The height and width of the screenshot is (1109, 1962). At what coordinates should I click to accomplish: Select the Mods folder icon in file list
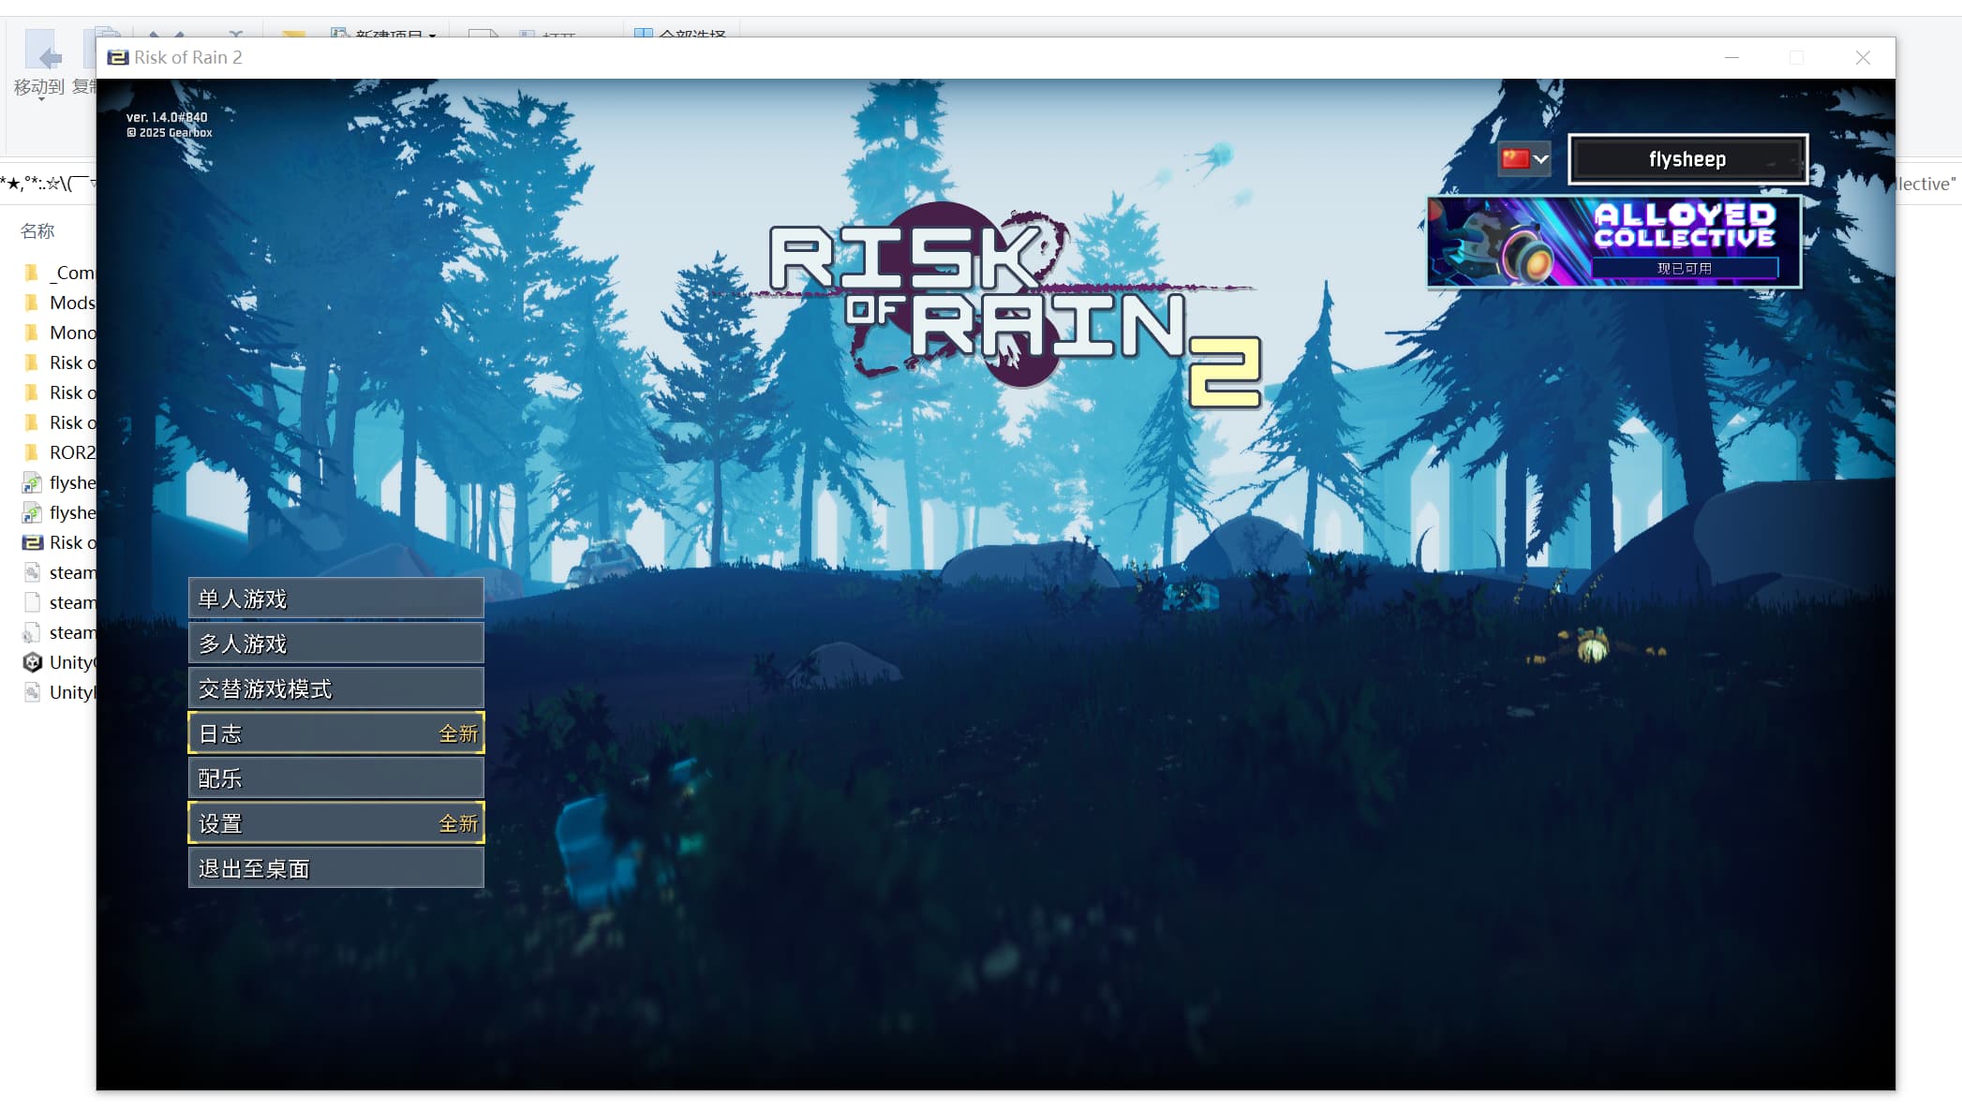pos(32,303)
